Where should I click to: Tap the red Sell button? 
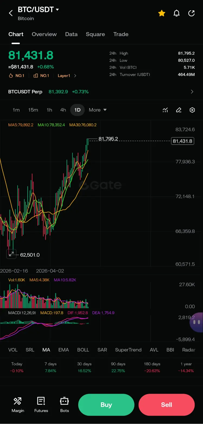pyautogui.click(x=166, y=405)
